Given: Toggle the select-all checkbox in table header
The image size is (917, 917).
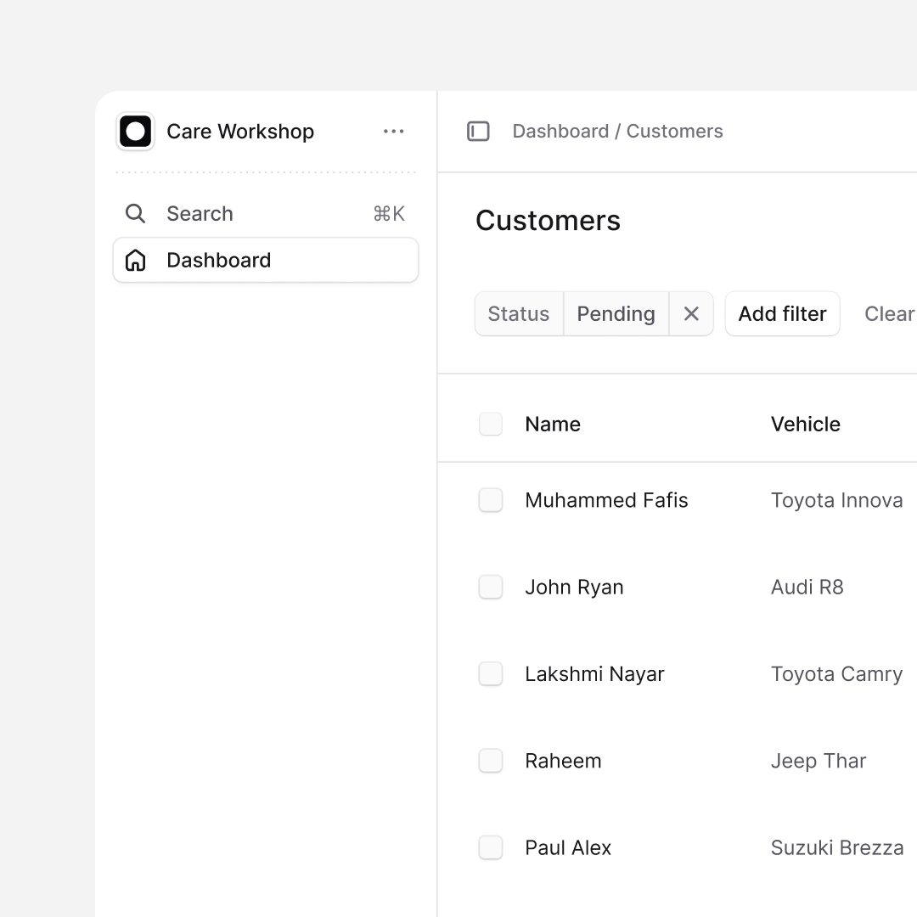Looking at the screenshot, I should [x=491, y=425].
